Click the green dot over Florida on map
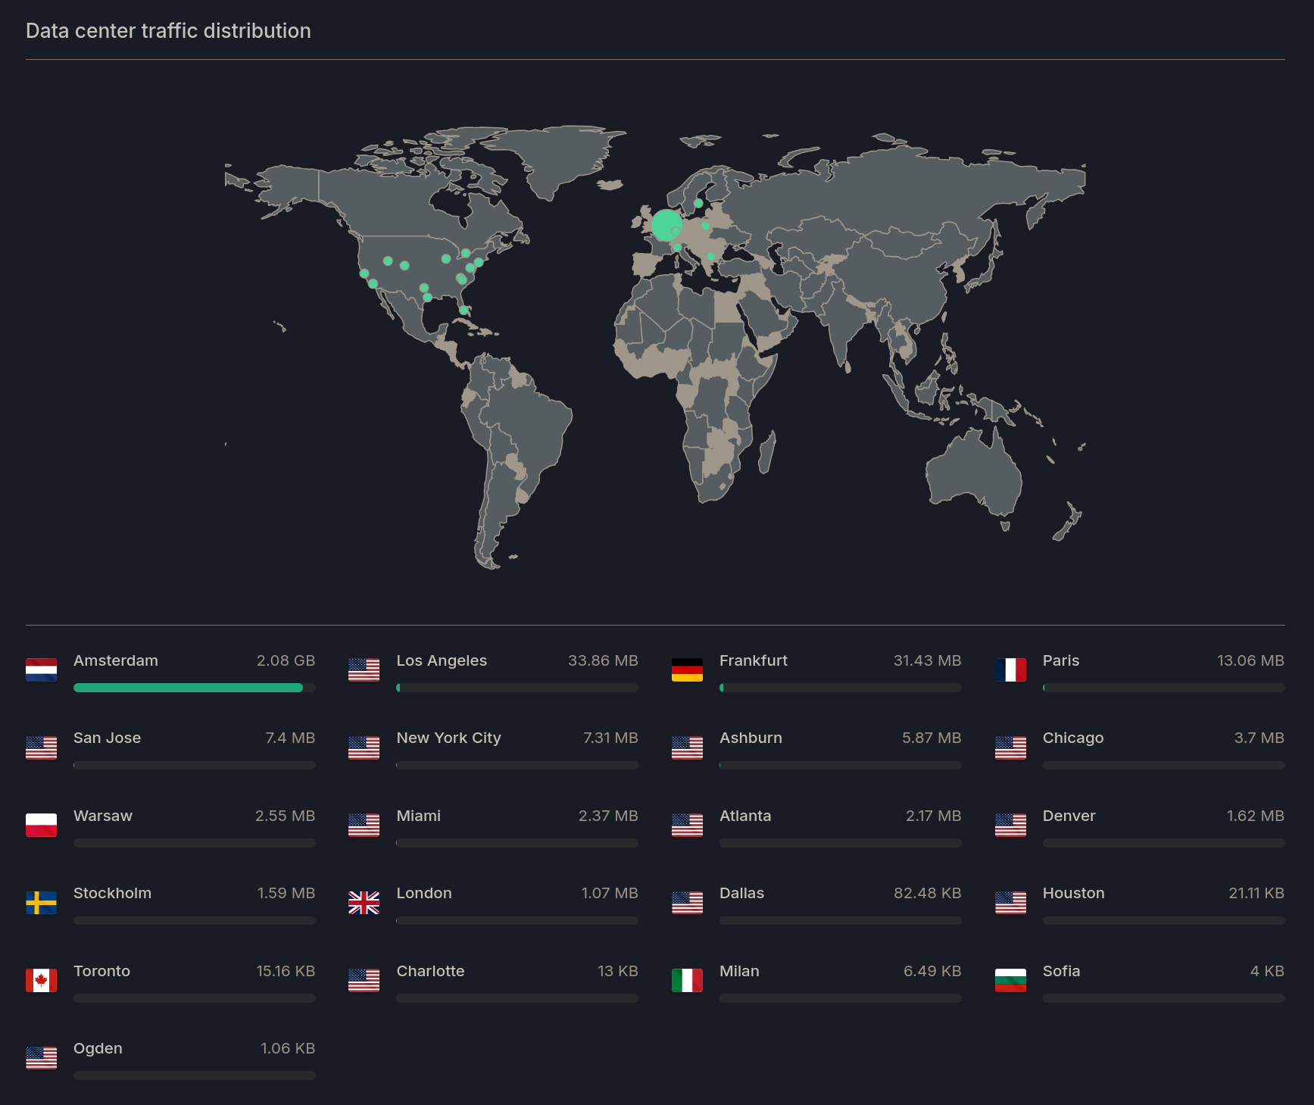The height and width of the screenshot is (1105, 1314). click(463, 310)
